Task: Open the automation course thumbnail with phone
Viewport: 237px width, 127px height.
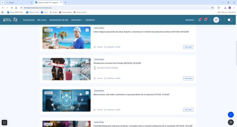Action: tap(66, 100)
